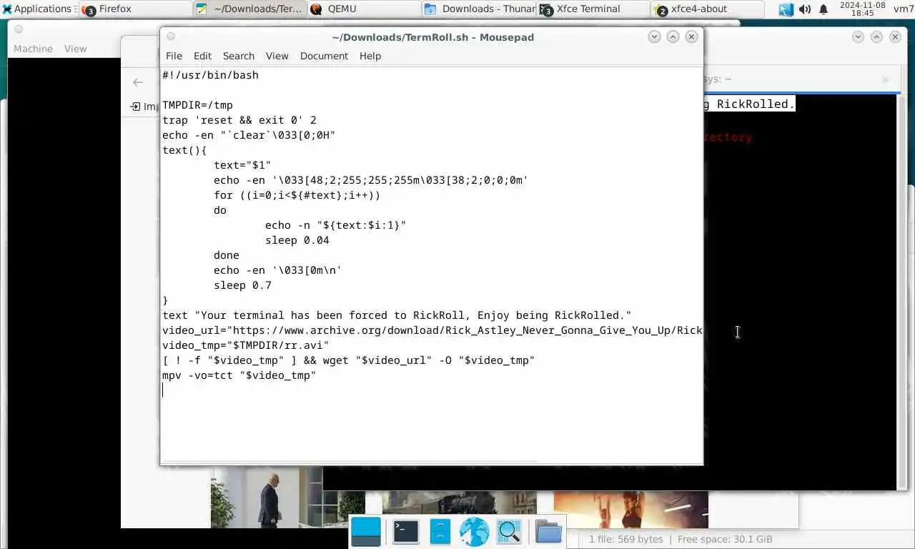The image size is (915, 549).
Task: Click the QEMU window shade arrow button
Action: [x=858, y=36]
